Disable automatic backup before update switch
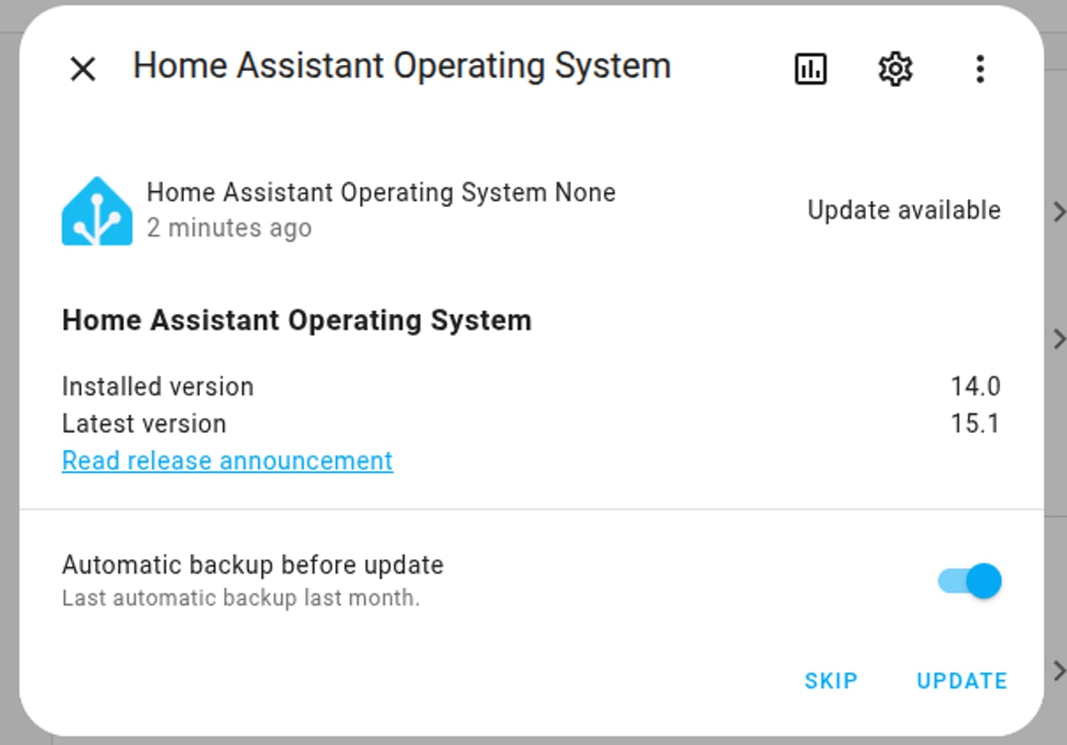 click(970, 581)
